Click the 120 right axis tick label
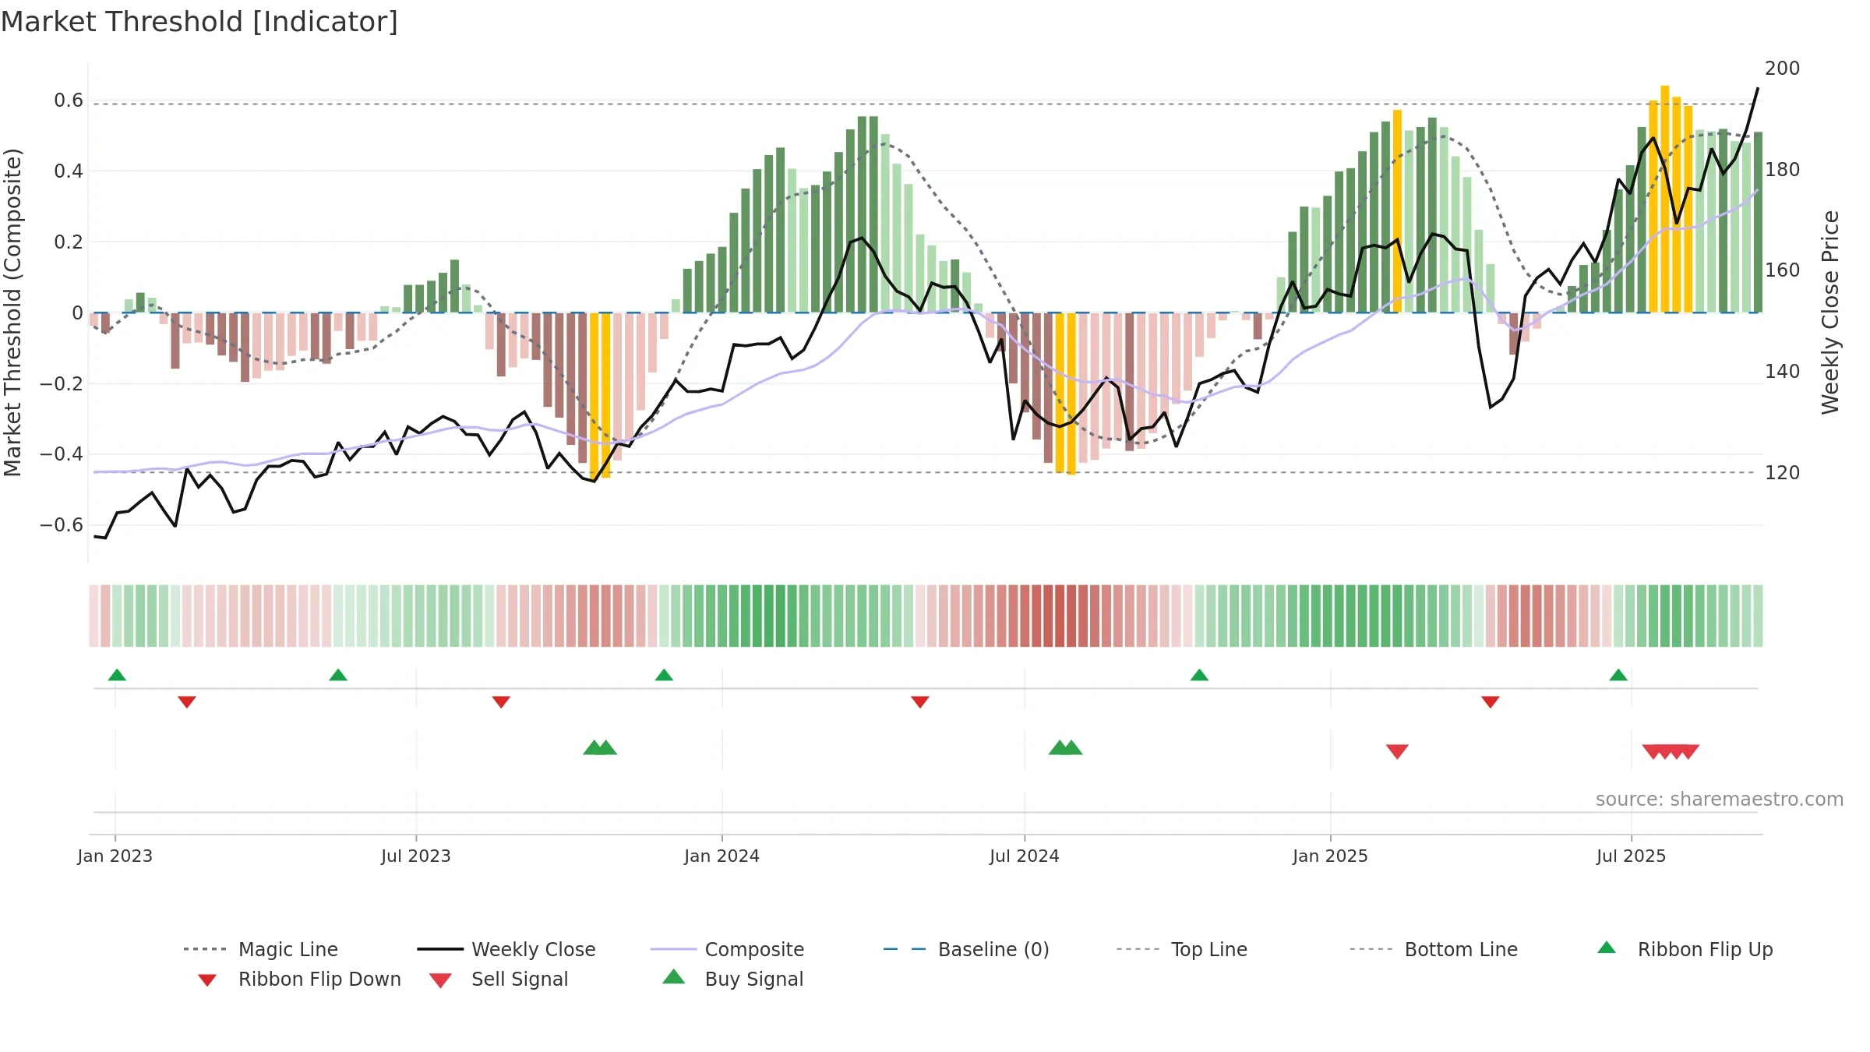The width and height of the screenshot is (1870, 1052). (1783, 473)
